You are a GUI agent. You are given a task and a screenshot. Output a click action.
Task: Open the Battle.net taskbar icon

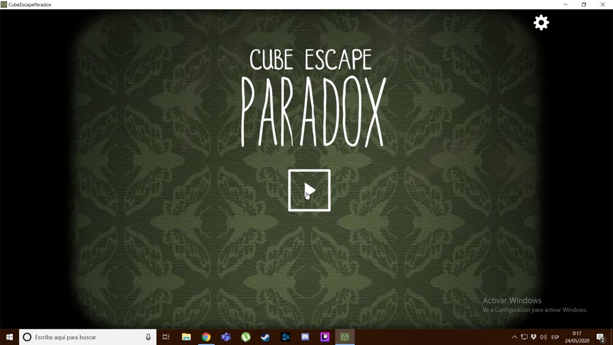point(285,337)
